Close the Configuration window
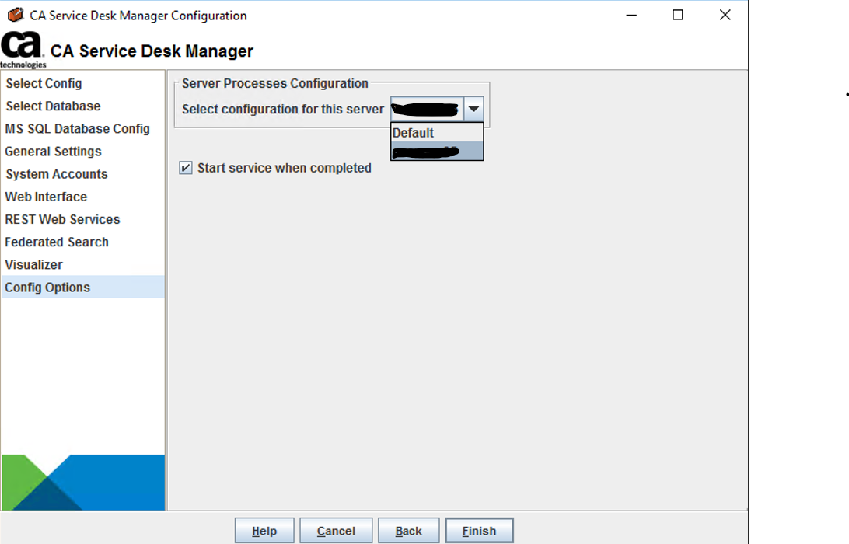The width and height of the screenshot is (849, 544). 725,16
